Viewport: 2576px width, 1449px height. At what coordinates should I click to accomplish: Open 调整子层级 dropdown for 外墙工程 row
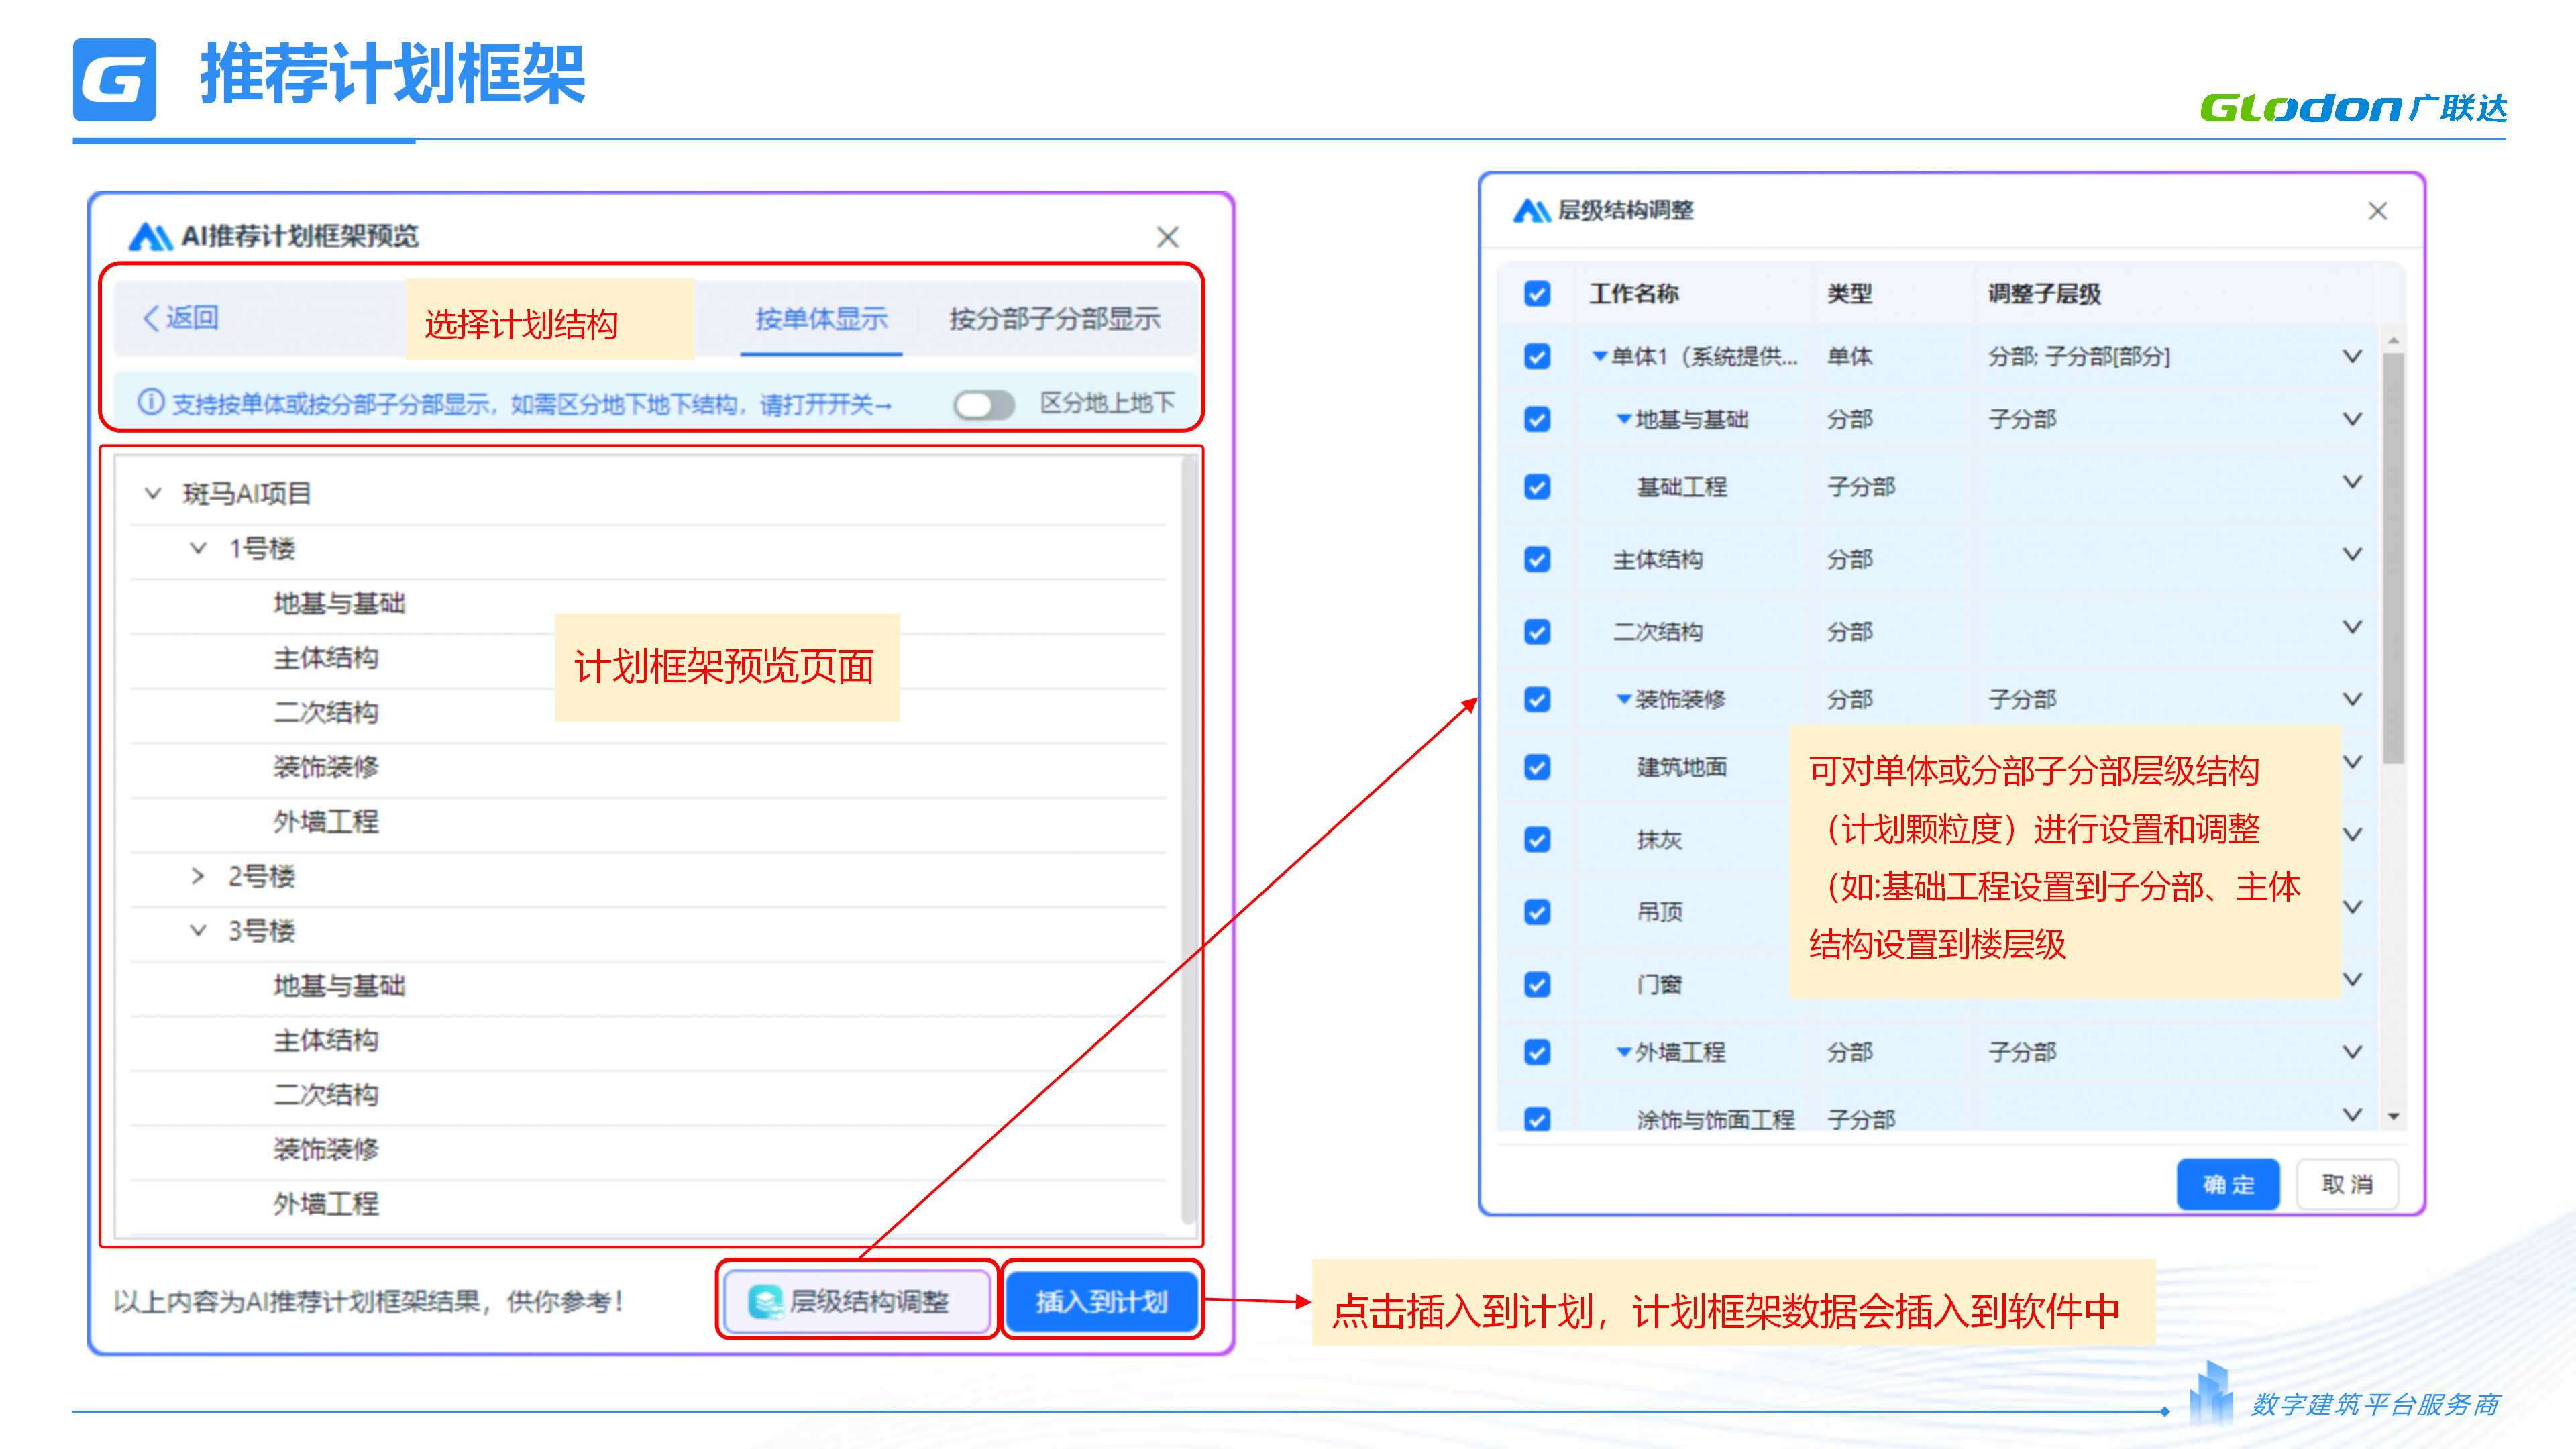click(2352, 1052)
